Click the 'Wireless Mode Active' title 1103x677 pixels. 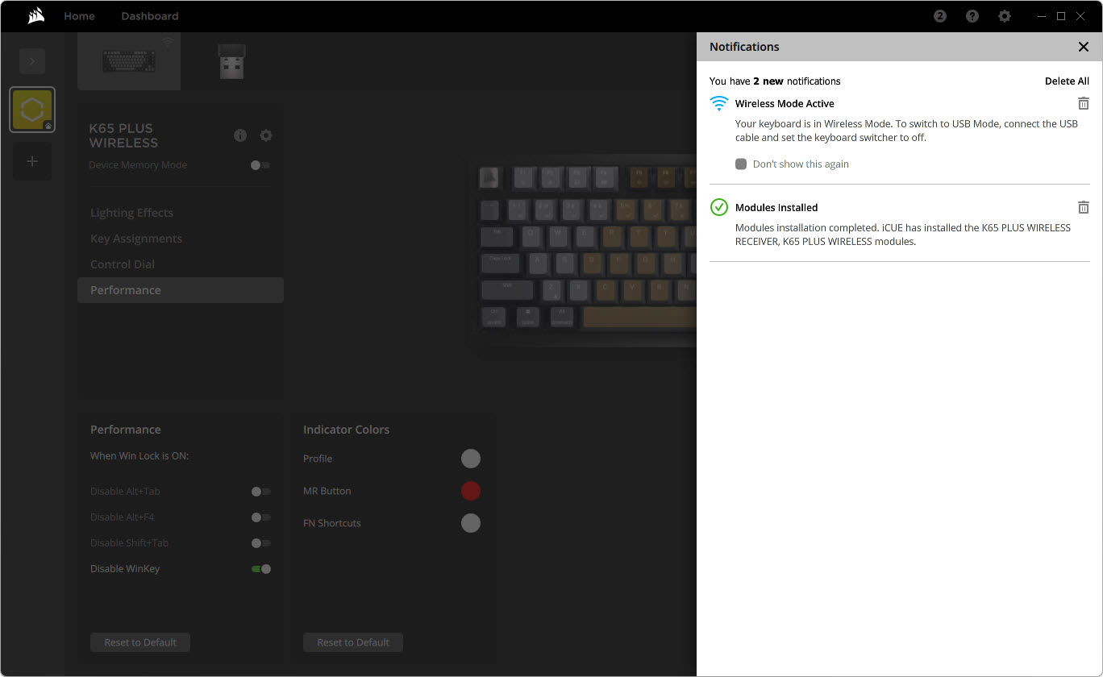click(x=785, y=104)
